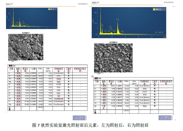Click the table move handle icon
Viewport: 183px width, 131px height.
pyautogui.click(x=92, y=76)
